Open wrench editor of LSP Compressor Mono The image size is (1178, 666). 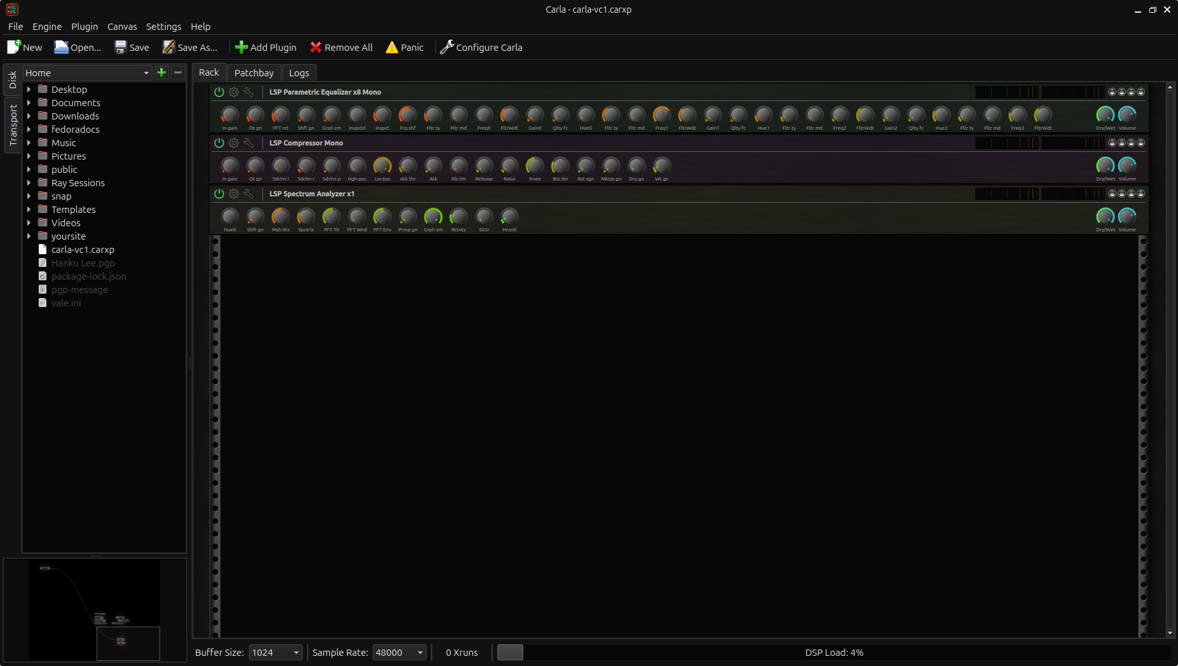[248, 143]
